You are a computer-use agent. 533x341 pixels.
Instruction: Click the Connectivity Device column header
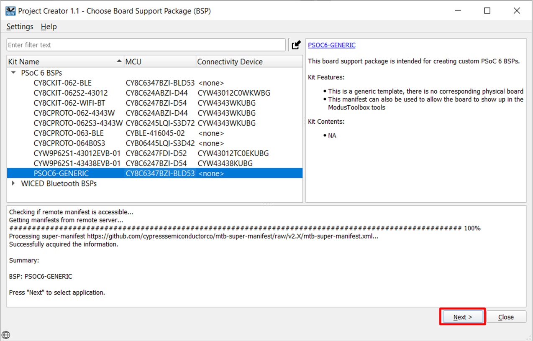tap(230, 61)
